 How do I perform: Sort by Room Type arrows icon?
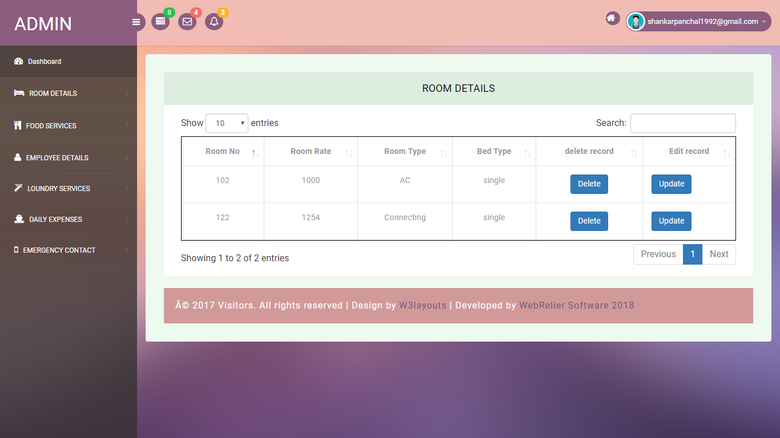pos(444,153)
